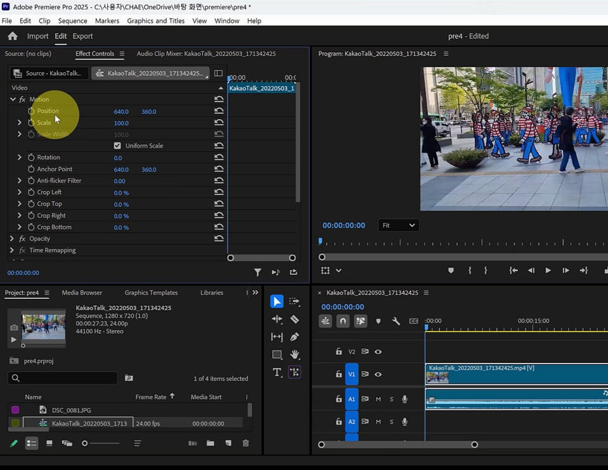The image size is (608, 470).
Task: Click the Source KakaoTalk clip button
Action: (49, 73)
